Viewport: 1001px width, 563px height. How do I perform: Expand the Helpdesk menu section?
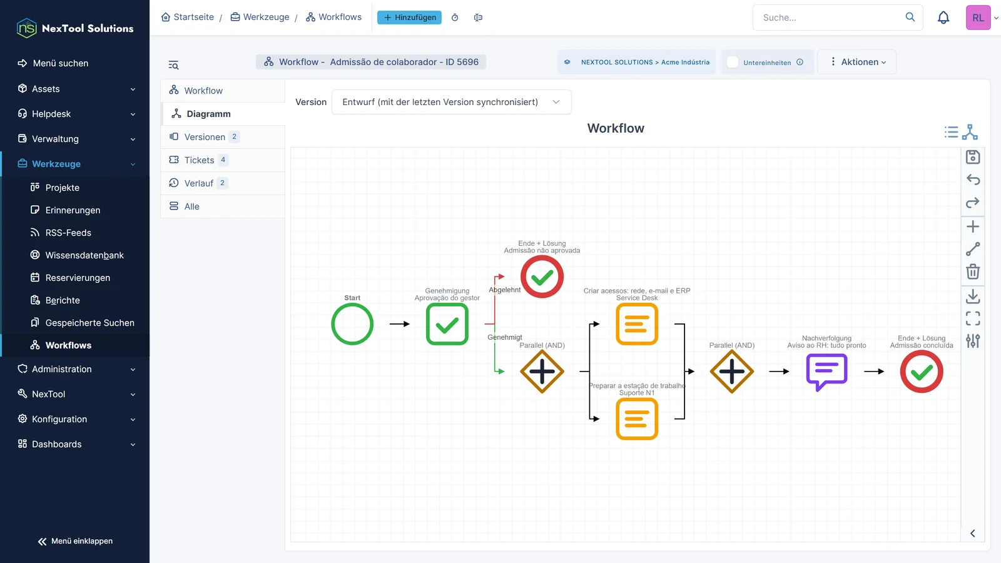[x=75, y=114]
